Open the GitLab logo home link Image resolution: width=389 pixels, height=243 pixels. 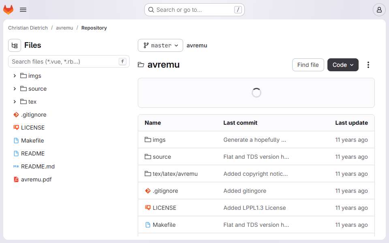(x=8, y=10)
